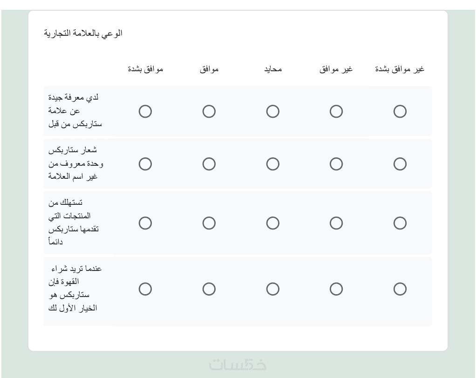Choose 'محايد' for the good knowledge of Starbucks row
Viewport: 476px width, 378px height.
pyautogui.click(x=272, y=111)
